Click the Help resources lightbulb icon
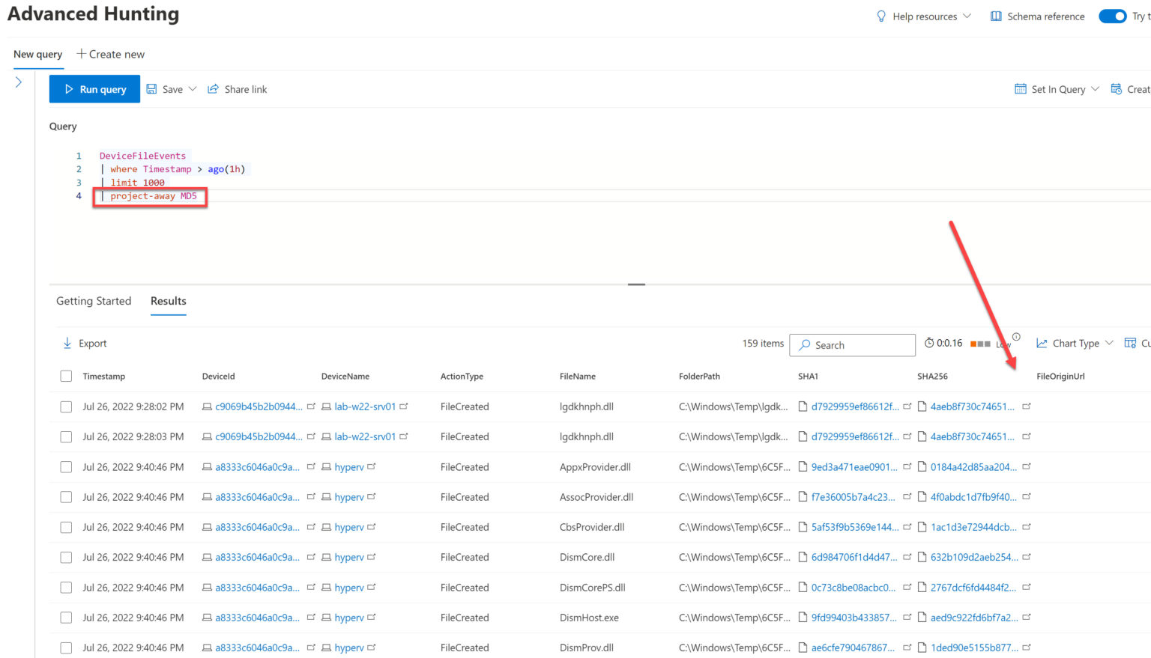 point(881,16)
